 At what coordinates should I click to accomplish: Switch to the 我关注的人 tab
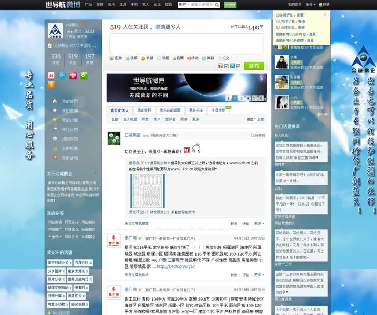(119, 111)
